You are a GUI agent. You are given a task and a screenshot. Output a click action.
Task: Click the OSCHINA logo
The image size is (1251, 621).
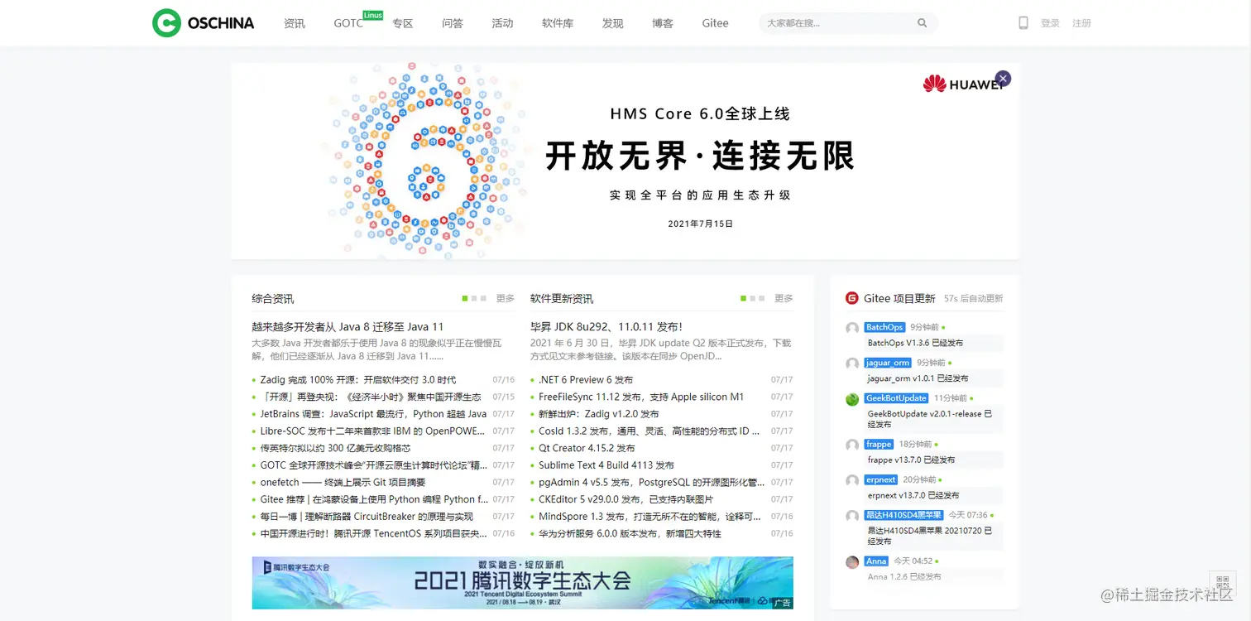204,23
